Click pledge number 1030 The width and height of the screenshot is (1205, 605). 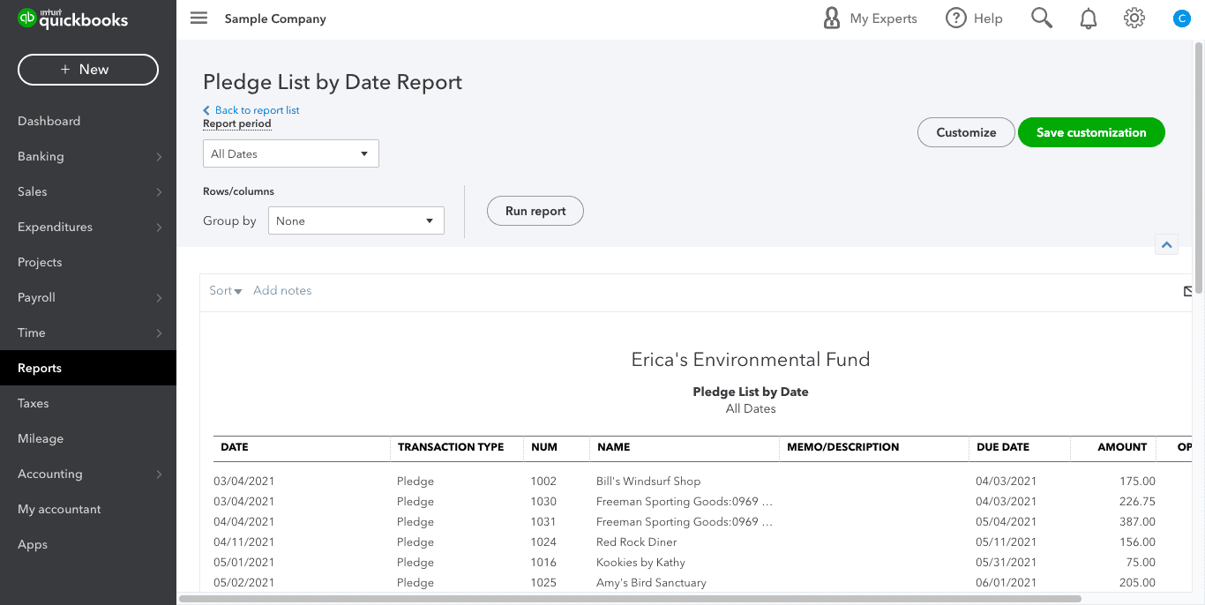click(x=543, y=502)
